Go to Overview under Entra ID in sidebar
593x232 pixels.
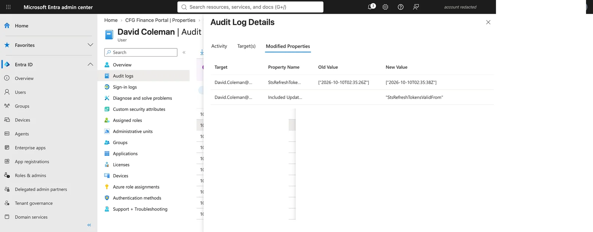(24, 78)
